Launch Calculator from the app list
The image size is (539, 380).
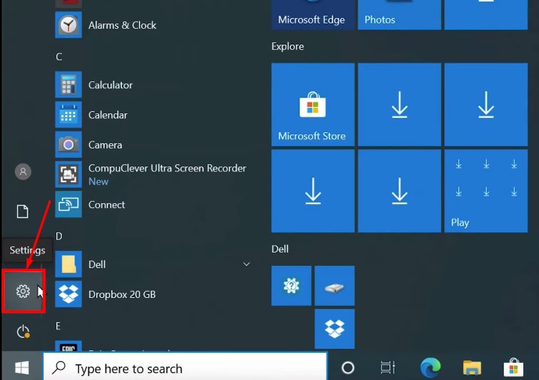click(155, 84)
